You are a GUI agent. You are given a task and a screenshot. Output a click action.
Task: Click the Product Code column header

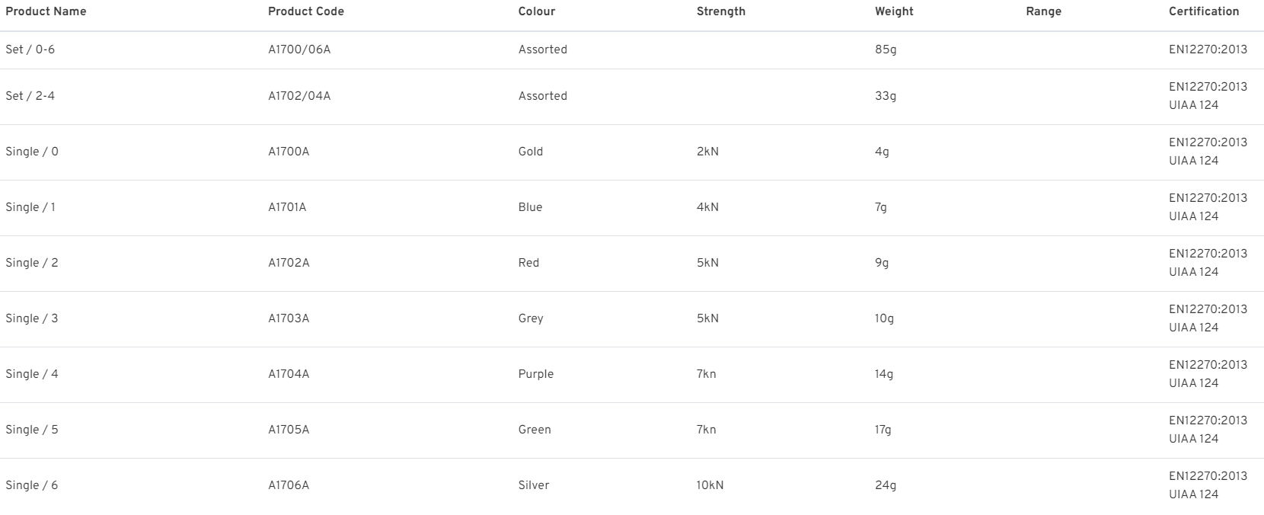pyautogui.click(x=306, y=11)
